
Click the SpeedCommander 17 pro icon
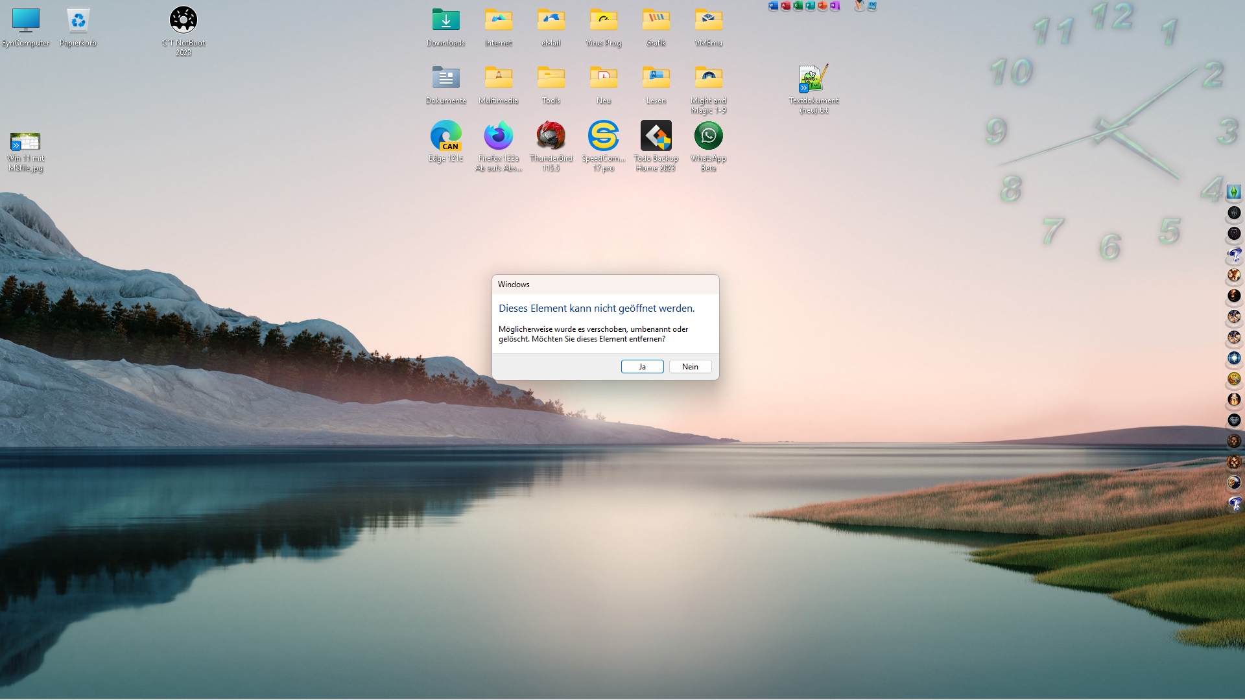(603, 136)
